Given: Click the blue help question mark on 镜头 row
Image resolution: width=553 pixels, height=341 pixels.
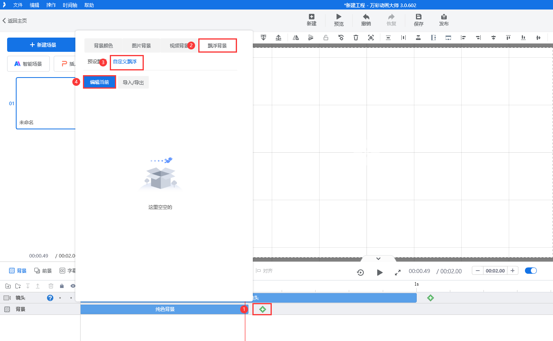Looking at the screenshot, I should 50,298.
